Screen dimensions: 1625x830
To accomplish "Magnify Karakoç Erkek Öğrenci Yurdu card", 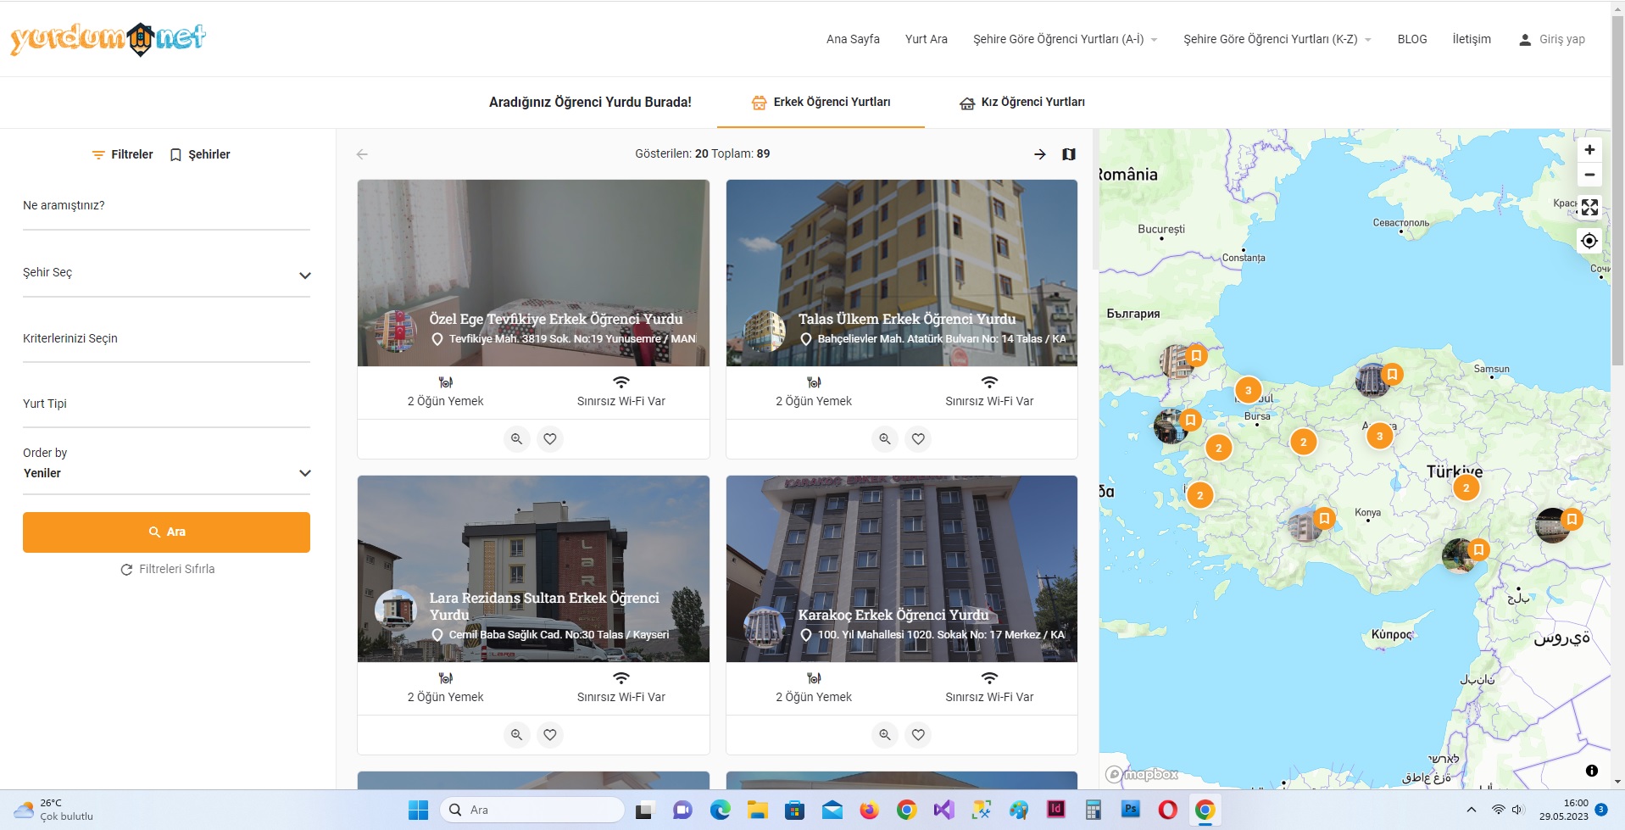I will (885, 735).
